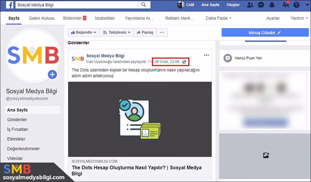Viewport: 311px width, 182px height.
Task: Open the quick help question icon
Action: [296, 5]
